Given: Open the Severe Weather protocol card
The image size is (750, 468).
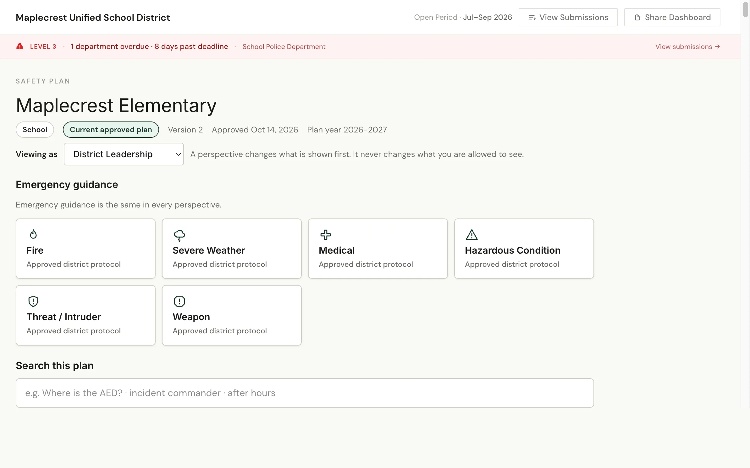Looking at the screenshot, I should pos(232,249).
